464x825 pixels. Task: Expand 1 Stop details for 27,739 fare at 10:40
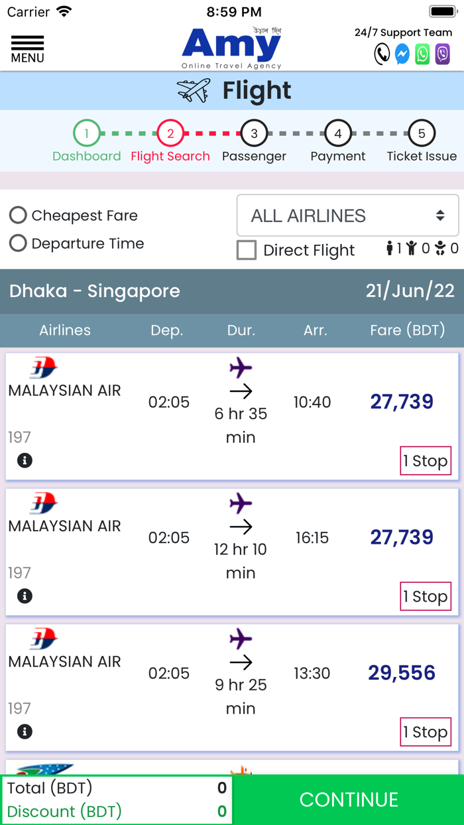tap(426, 461)
